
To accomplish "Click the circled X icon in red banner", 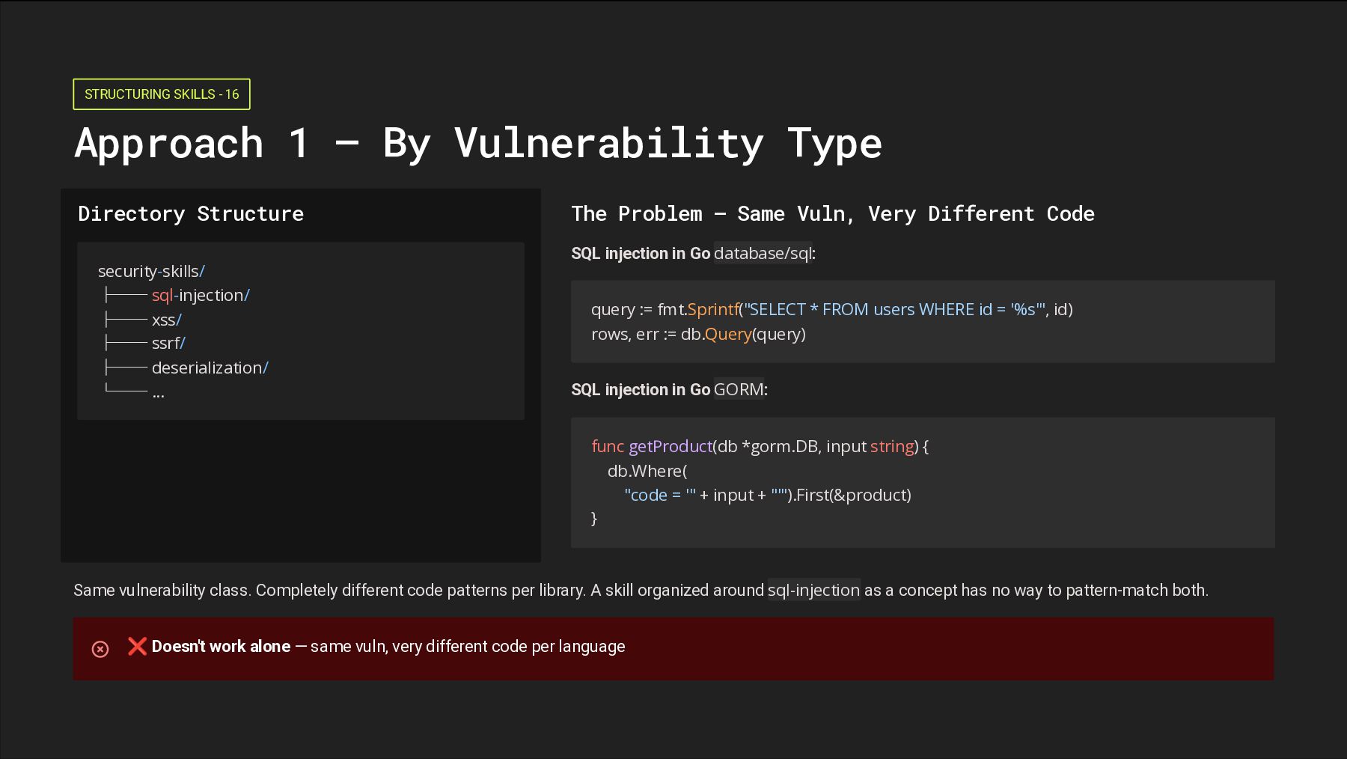I will click(100, 649).
